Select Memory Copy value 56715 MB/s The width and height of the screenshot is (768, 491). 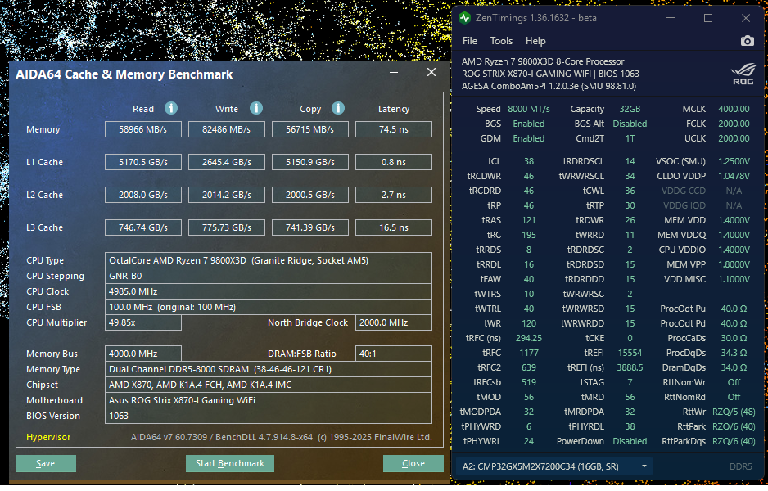click(x=310, y=129)
